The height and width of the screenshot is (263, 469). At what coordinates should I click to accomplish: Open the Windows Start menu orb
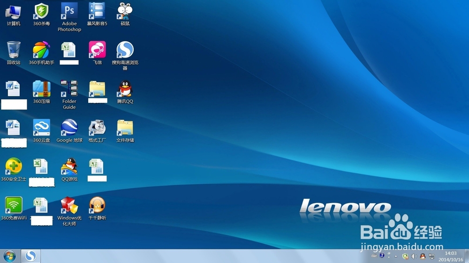9,256
